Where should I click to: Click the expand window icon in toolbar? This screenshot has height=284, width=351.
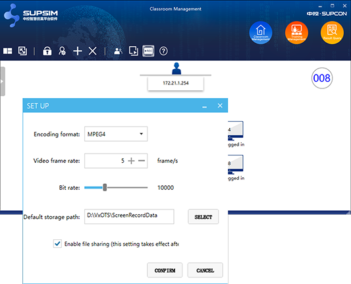(x=22, y=51)
